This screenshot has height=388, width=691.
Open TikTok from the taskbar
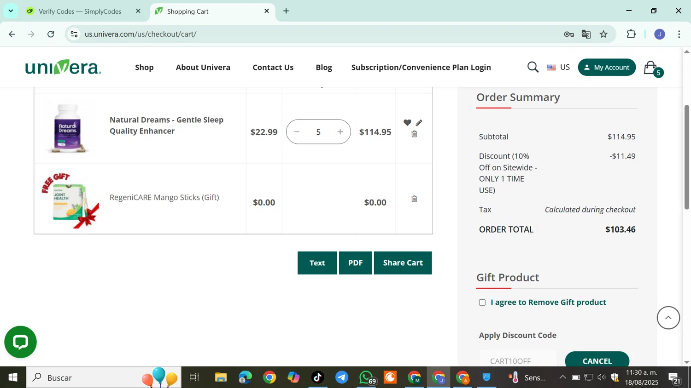coord(318,377)
